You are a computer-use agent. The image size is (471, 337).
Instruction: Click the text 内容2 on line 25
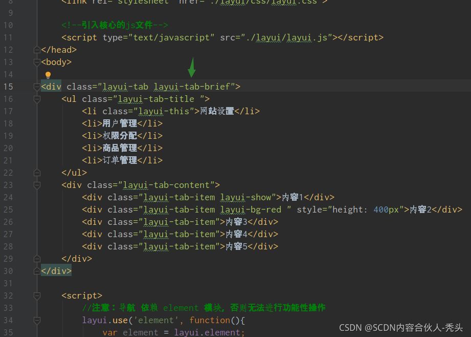[x=420, y=209]
